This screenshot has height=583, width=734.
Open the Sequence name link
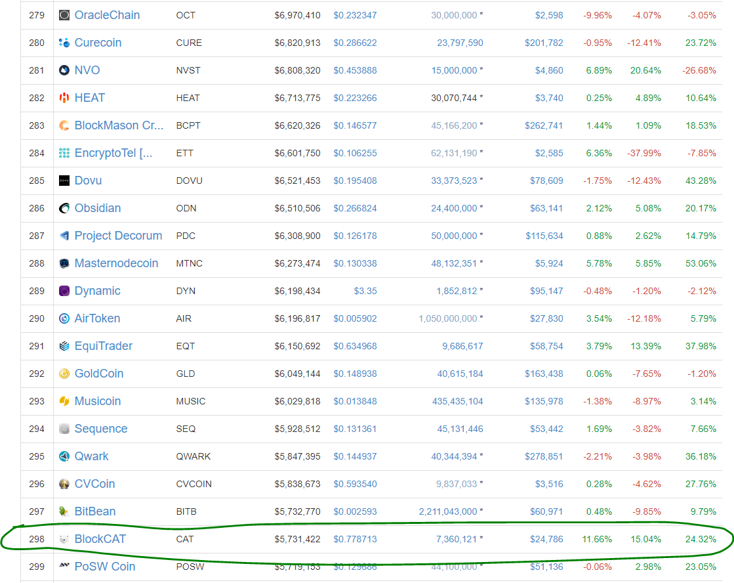coord(101,429)
